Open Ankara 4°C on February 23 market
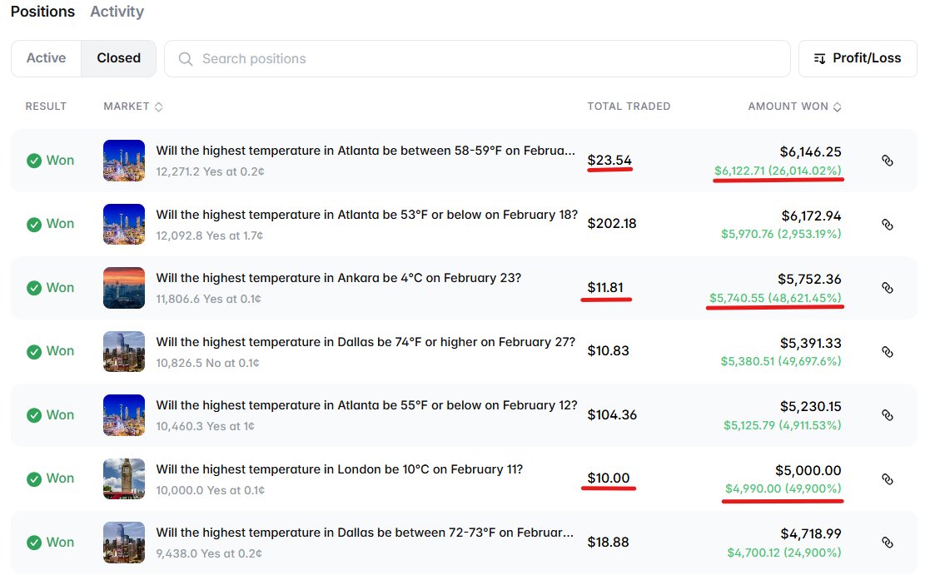 pyautogui.click(x=338, y=278)
